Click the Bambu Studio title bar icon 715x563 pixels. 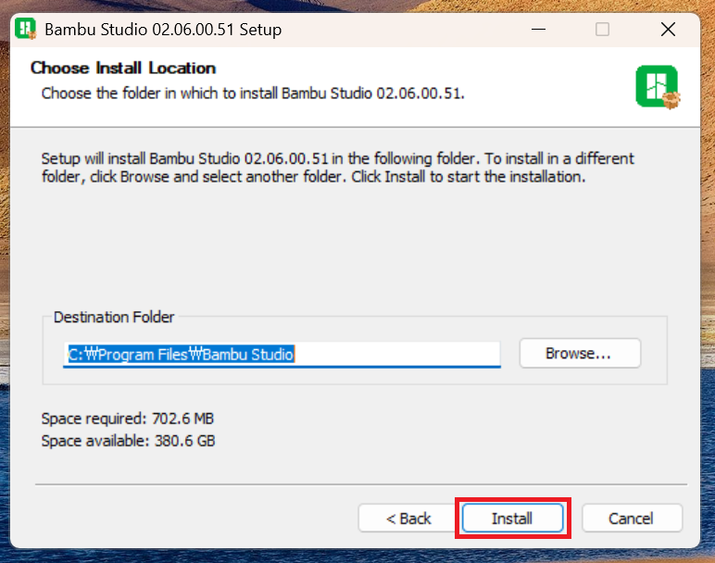click(26, 29)
